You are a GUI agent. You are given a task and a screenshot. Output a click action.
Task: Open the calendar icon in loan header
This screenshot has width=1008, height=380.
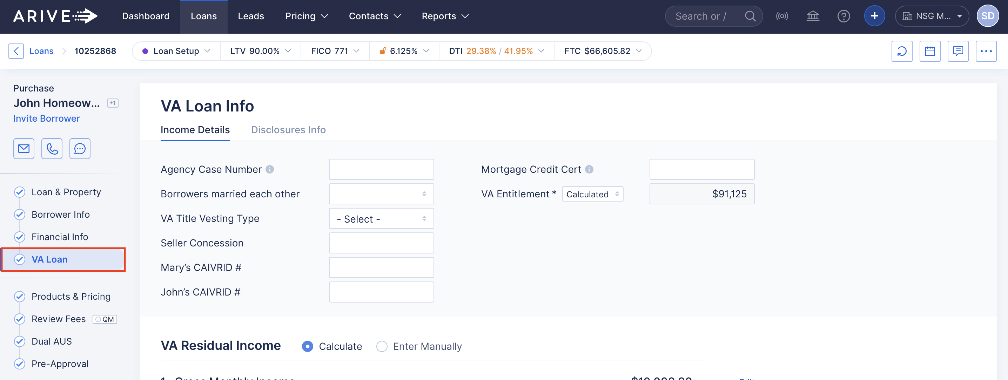[930, 51]
